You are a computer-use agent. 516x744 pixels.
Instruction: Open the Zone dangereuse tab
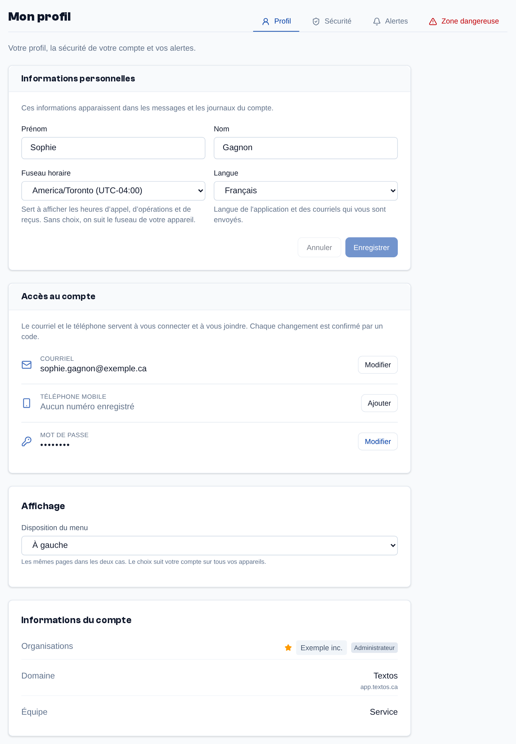click(x=464, y=21)
